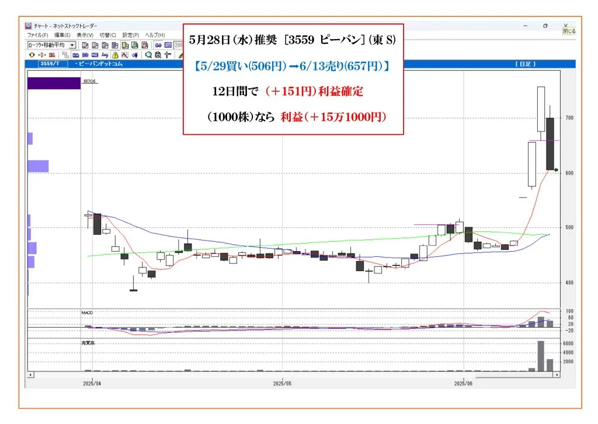Open the ヘルプ(H) menu
The width and height of the screenshot is (598, 424).
155,35
